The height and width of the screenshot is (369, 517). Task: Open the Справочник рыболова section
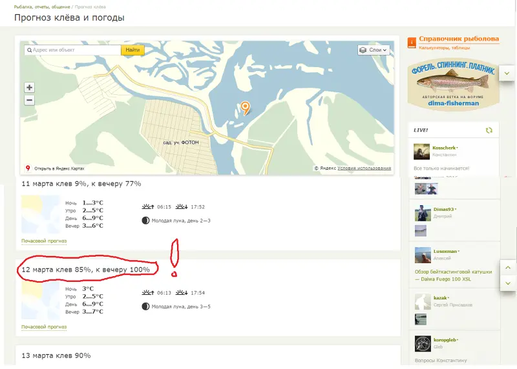coord(459,39)
